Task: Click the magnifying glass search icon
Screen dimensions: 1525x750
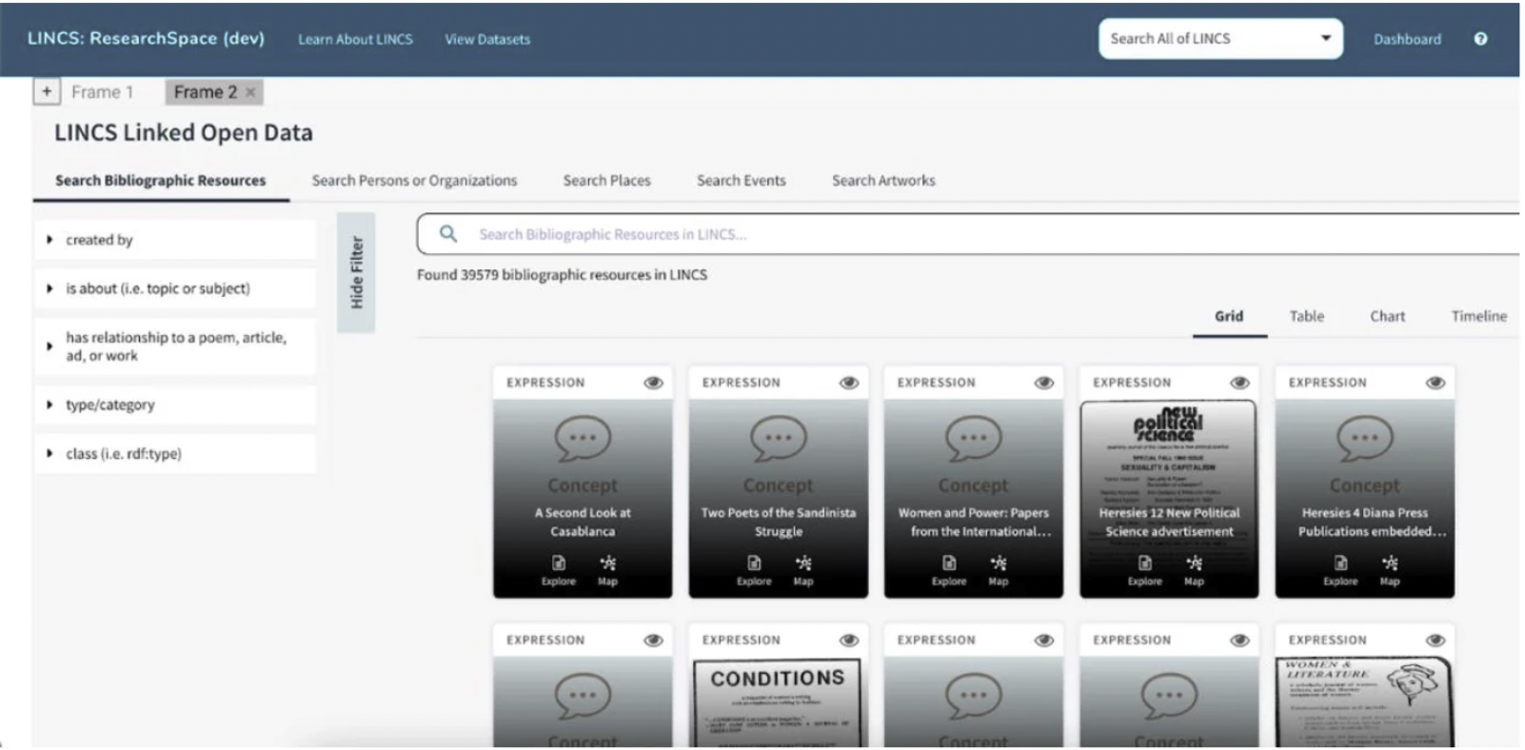Action: coord(448,234)
